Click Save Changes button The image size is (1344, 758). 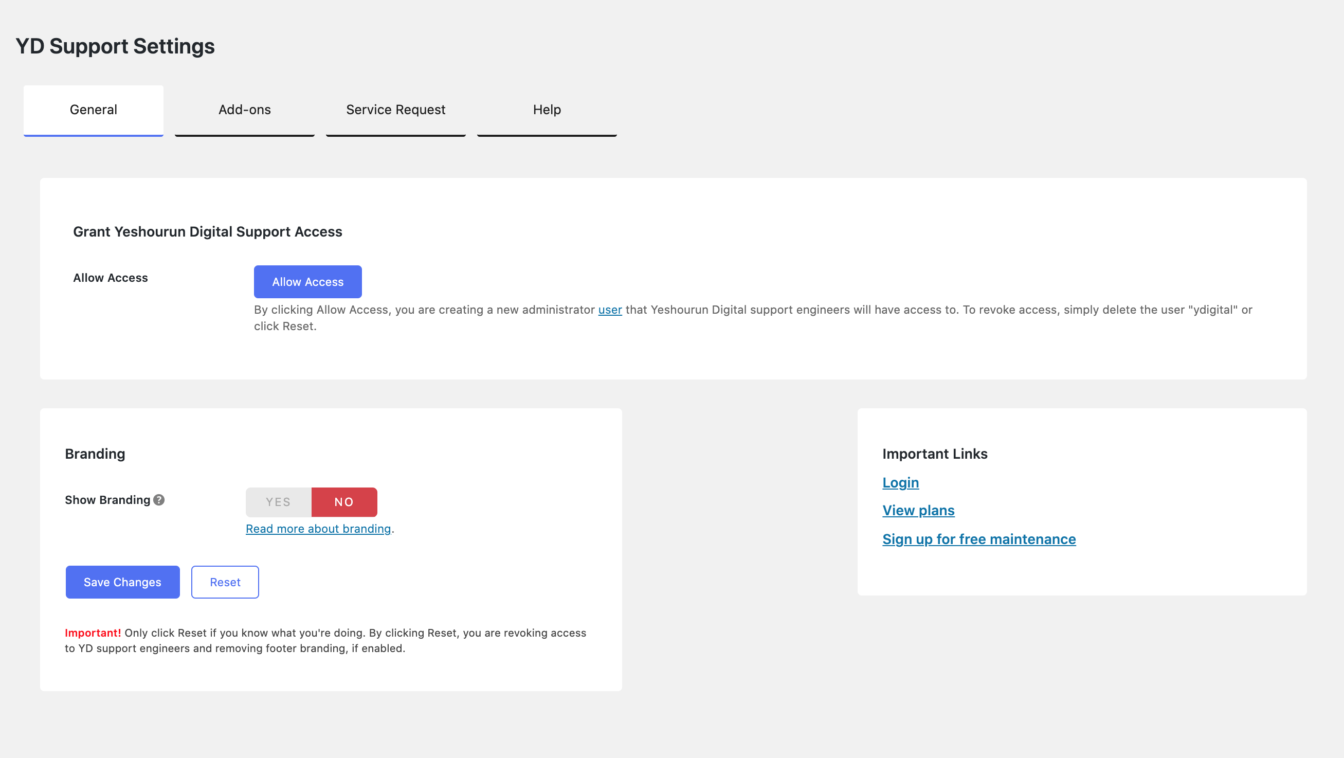tap(122, 582)
